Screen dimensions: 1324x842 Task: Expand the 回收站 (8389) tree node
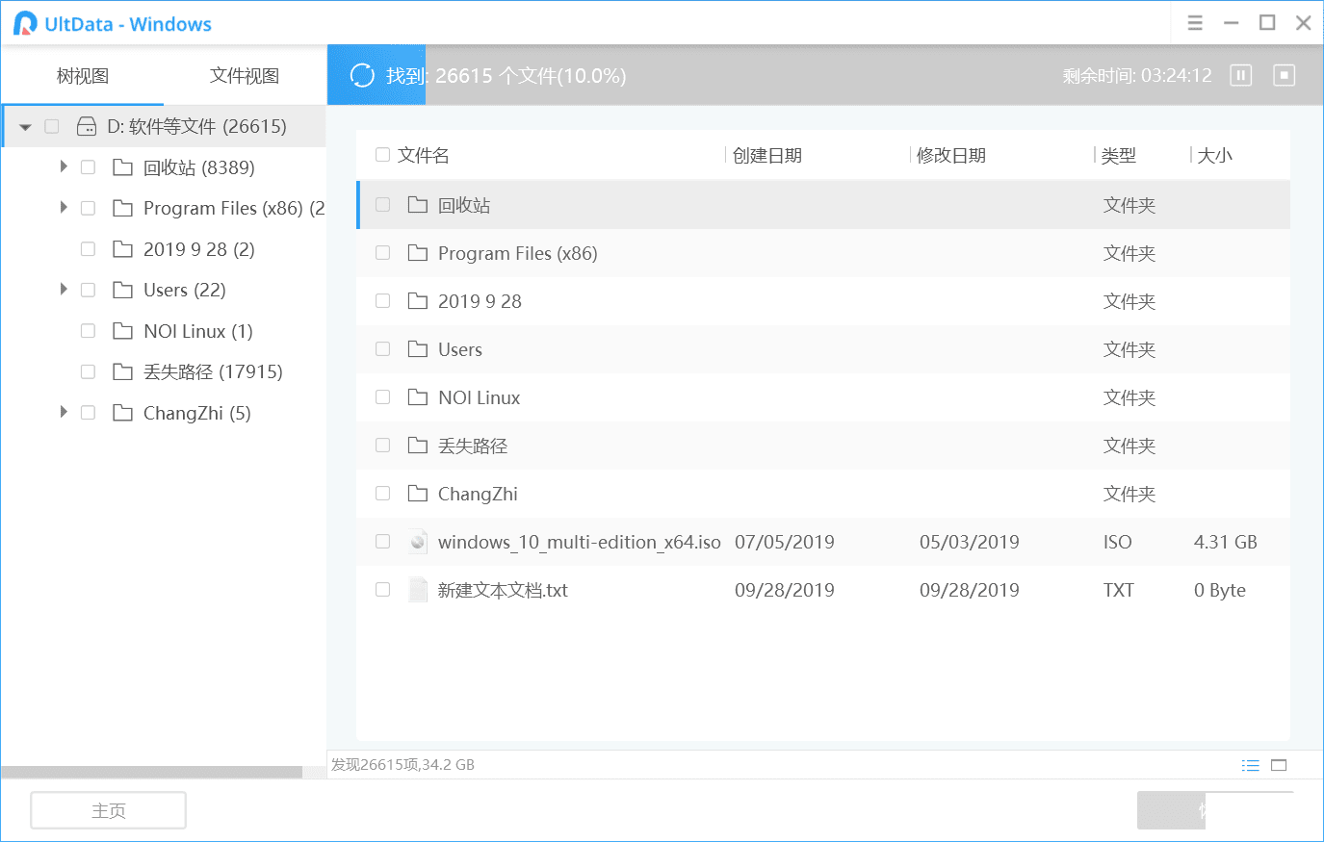point(64,166)
